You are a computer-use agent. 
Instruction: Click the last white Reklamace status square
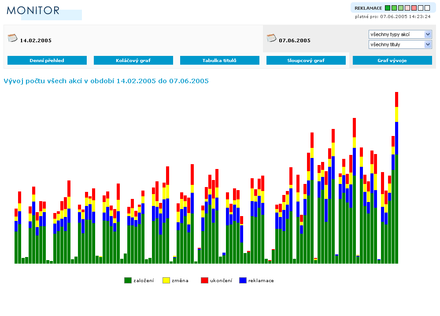(x=427, y=8)
